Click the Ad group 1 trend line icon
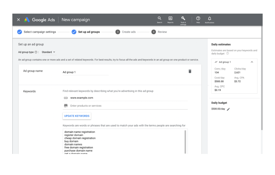Viewport: 275px width, 175px height. [x=216, y=62]
